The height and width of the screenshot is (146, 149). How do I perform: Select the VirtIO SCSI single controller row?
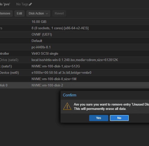74,53
